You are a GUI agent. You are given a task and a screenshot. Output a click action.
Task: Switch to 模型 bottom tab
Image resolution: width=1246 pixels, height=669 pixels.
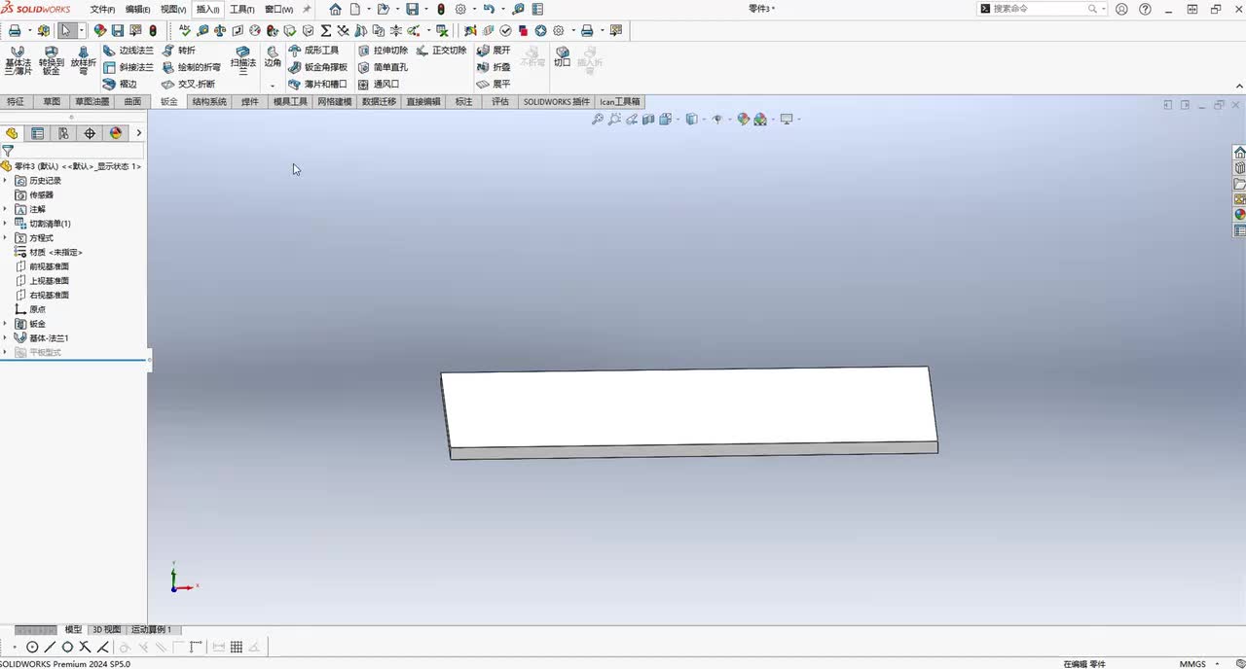(x=73, y=630)
